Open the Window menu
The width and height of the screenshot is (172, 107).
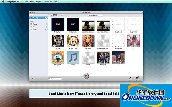click(48, 1)
